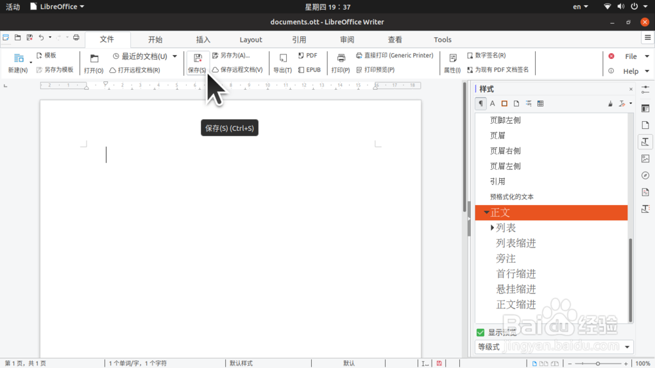655x368 pixels.
Task: Click Open Remote document (打开远程文档)
Action: (134, 70)
